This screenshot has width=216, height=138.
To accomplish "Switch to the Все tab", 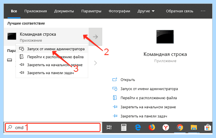I will coord(14,11).
